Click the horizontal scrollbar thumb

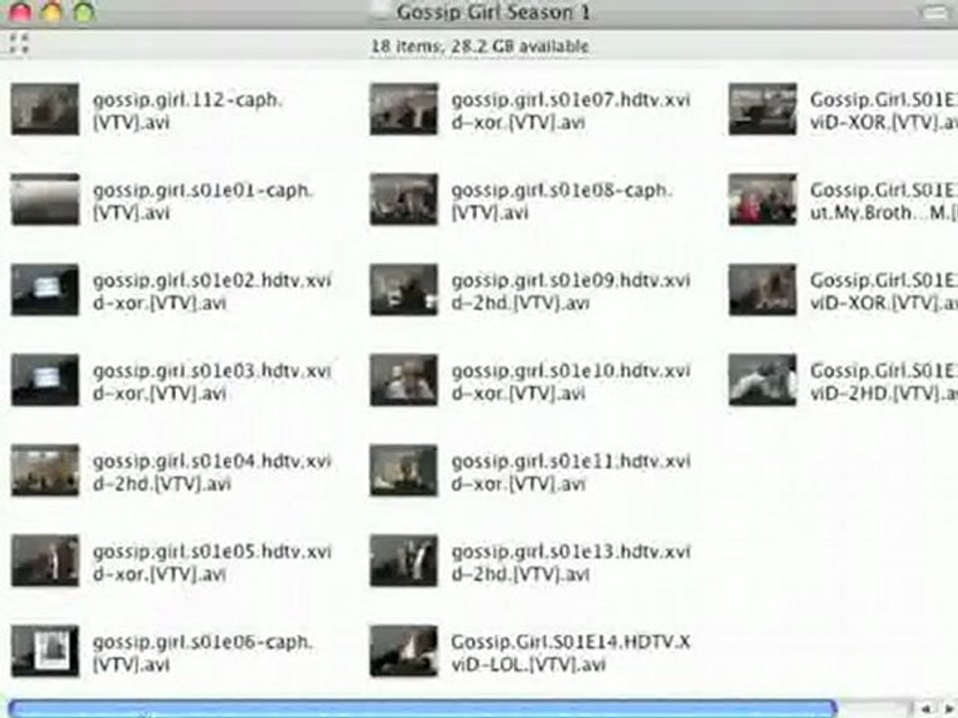coord(422,709)
